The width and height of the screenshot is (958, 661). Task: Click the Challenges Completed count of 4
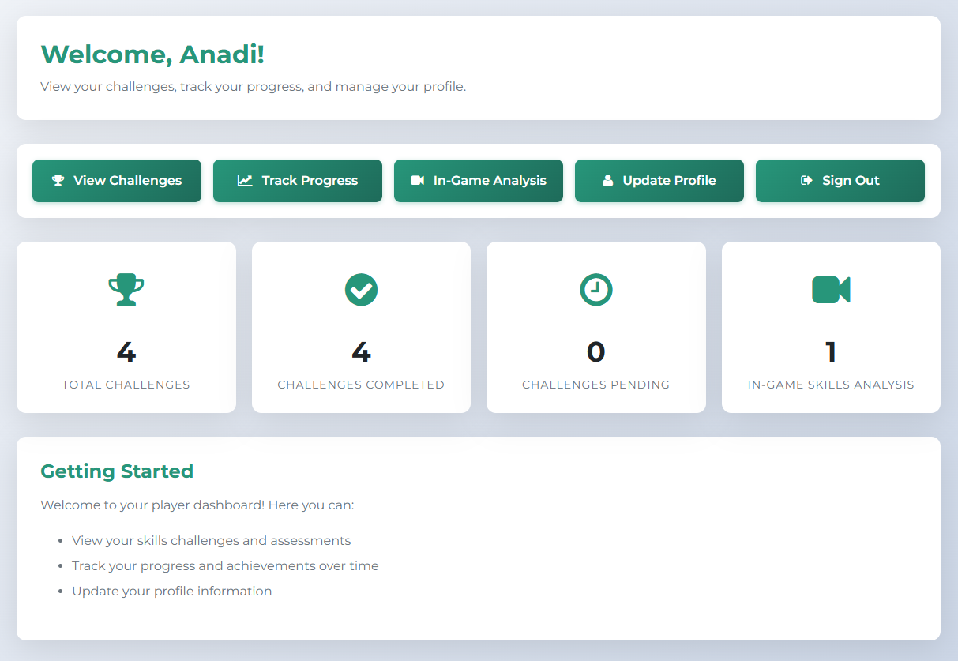(x=361, y=352)
